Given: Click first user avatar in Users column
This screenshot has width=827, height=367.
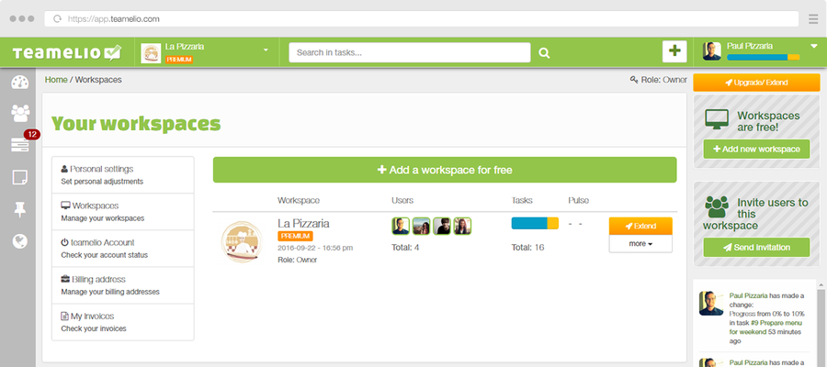Looking at the screenshot, I should click(401, 226).
